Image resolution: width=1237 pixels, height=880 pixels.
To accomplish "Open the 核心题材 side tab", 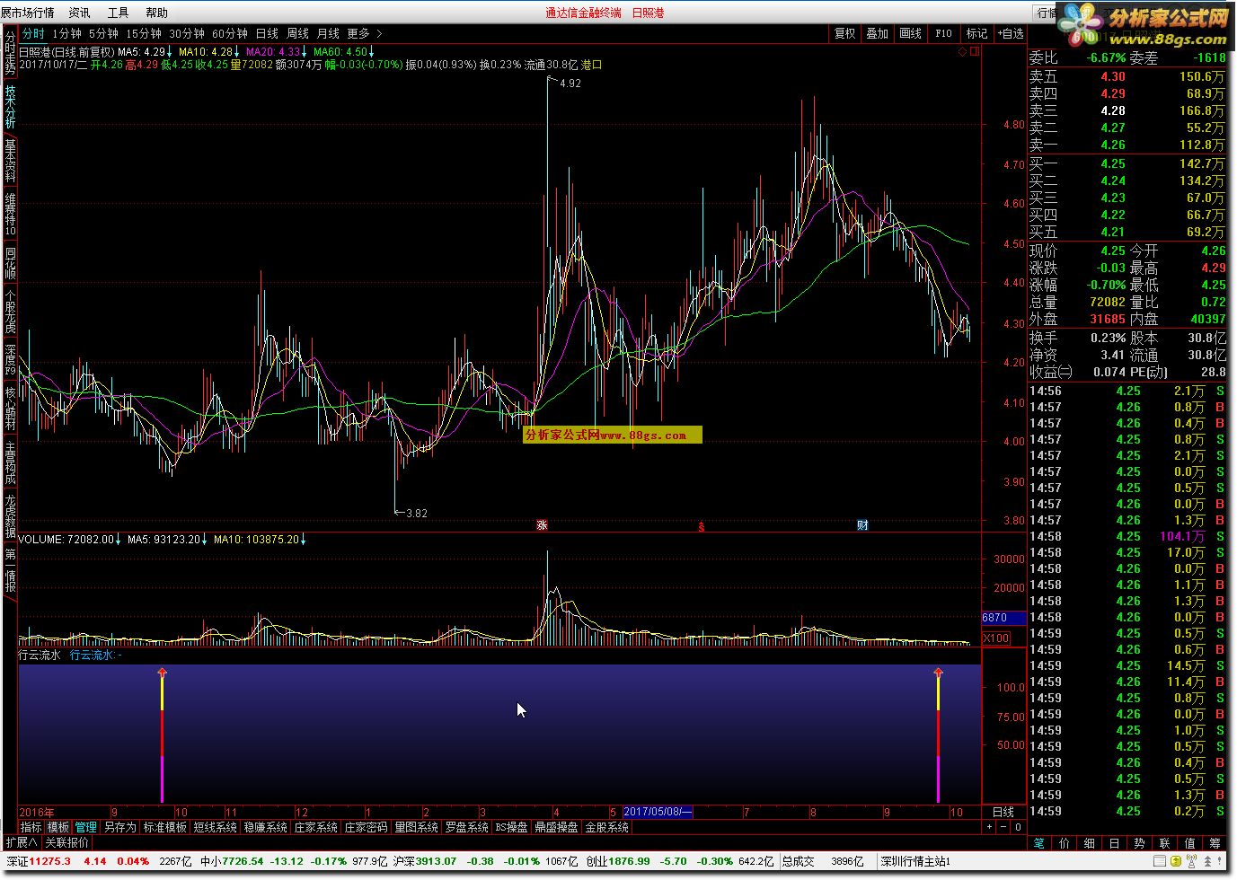I will (10, 408).
